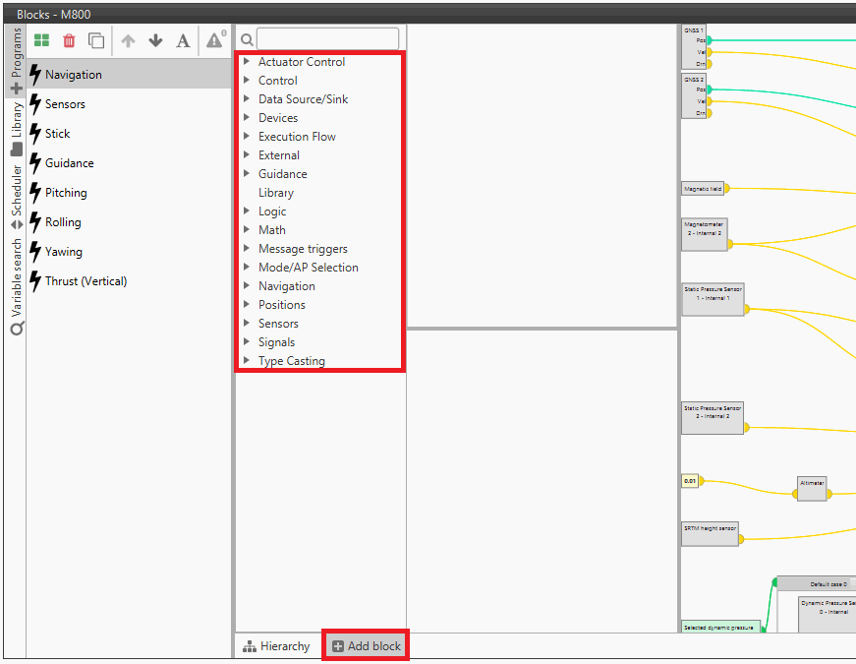The width and height of the screenshot is (856, 664).
Task: Select the Library item in block list
Action: pyautogui.click(x=276, y=193)
